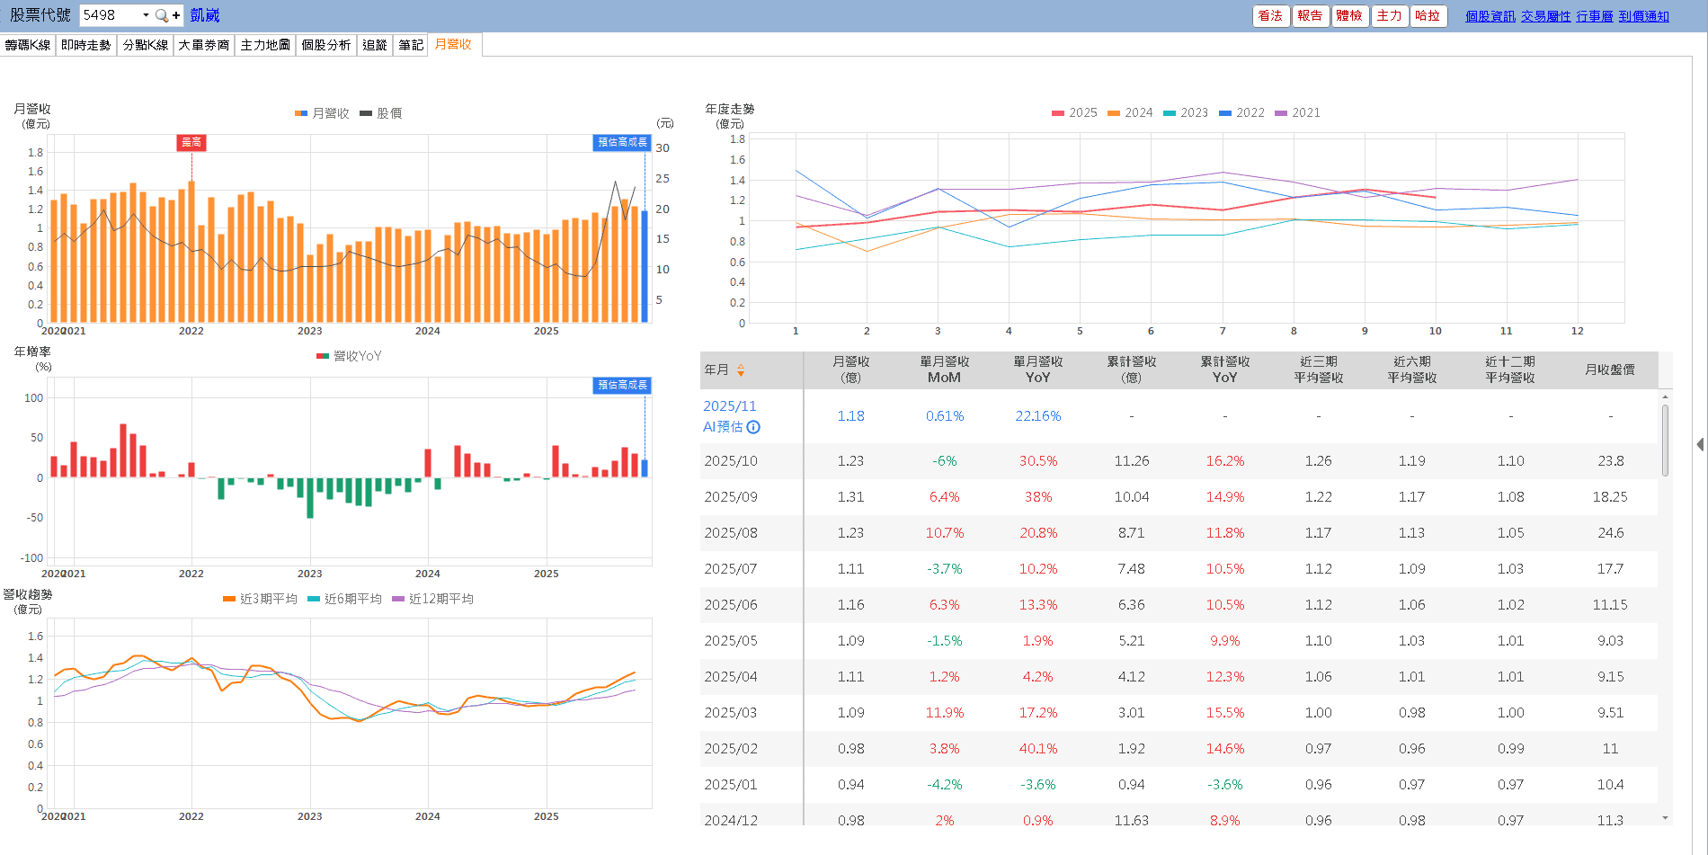The width and height of the screenshot is (1708, 855).
Task: Click the magnifier search icon beside stock code
Action: (x=161, y=15)
